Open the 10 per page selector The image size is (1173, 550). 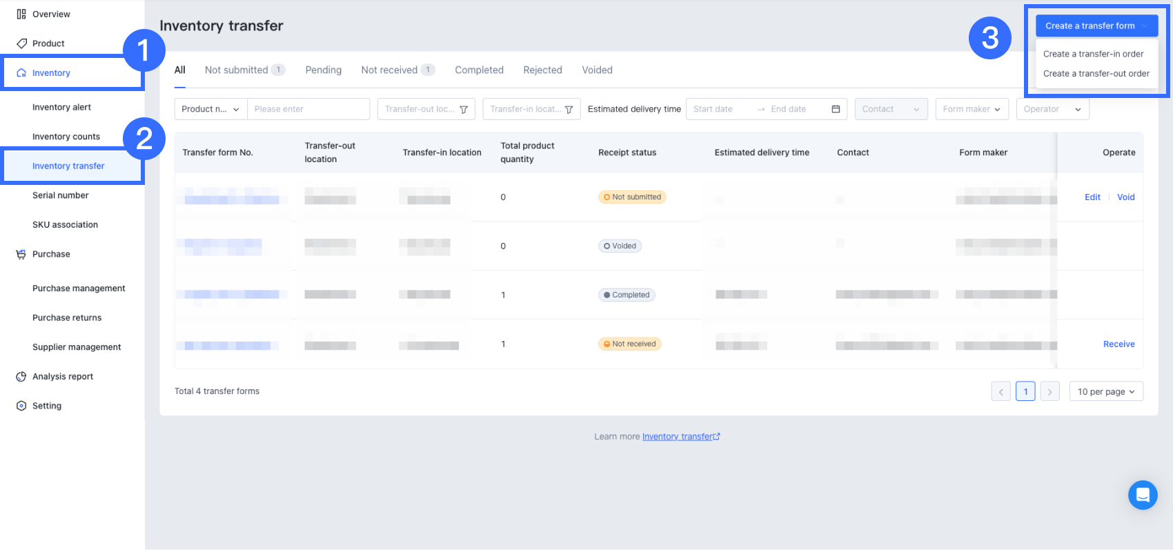[x=1105, y=391]
